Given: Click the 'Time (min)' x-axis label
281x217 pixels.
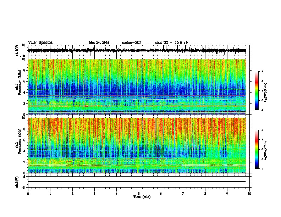Looking at the screenshot, I should click(x=142, y=197).
